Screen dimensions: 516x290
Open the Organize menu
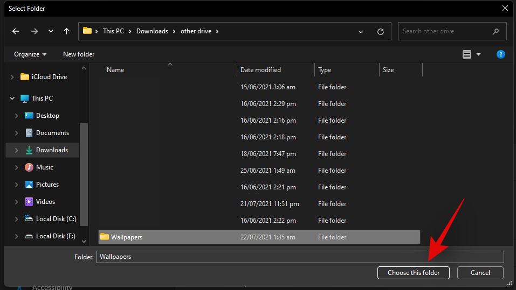(x=30, y=54)
